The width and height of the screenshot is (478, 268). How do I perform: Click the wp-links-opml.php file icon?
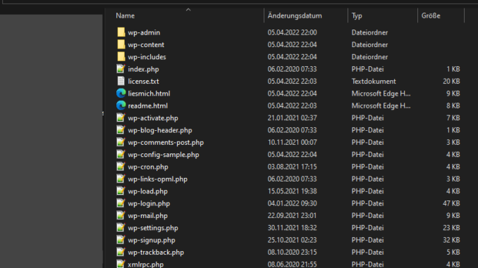pos(121,179)
